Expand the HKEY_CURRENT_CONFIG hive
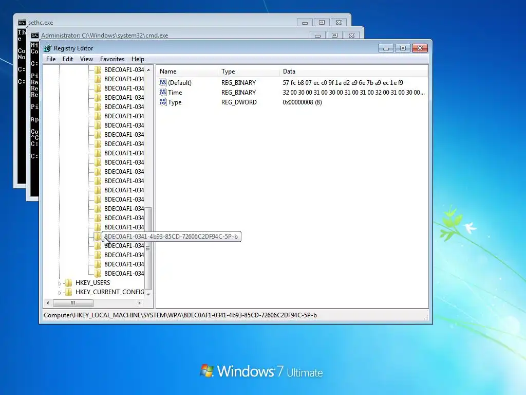Image resolution: width=526 pixels, height=395 pixels. tap(60, 293)
